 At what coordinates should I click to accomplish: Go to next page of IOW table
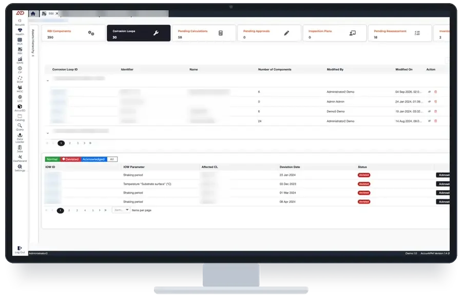tap(100, 210)
